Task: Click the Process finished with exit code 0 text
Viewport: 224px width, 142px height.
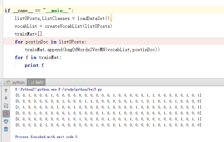Action: coord(46,137)
